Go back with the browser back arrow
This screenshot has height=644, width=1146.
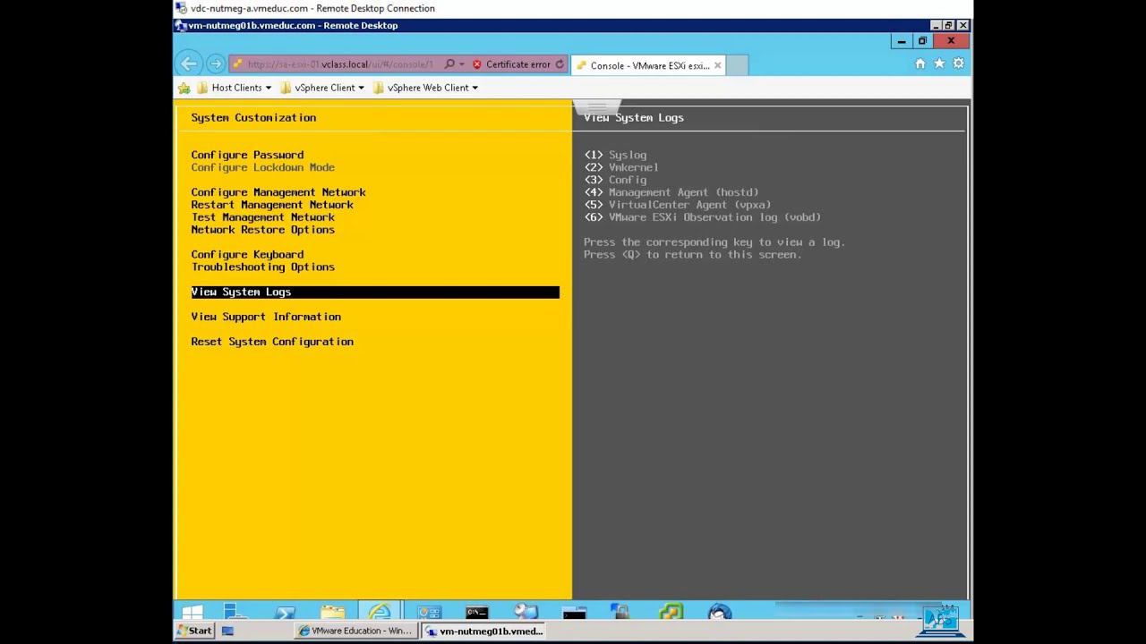(x=188, y=64)
